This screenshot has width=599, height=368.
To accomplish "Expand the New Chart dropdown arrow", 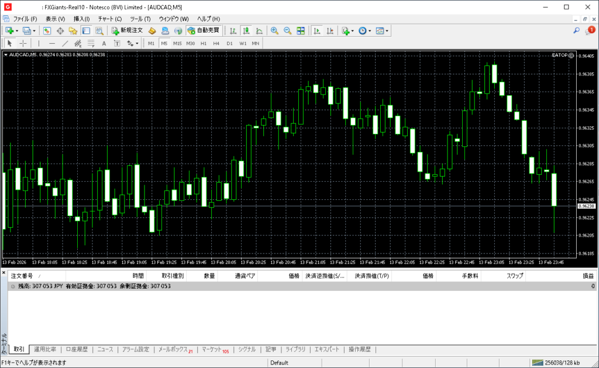I will [17, 30].
